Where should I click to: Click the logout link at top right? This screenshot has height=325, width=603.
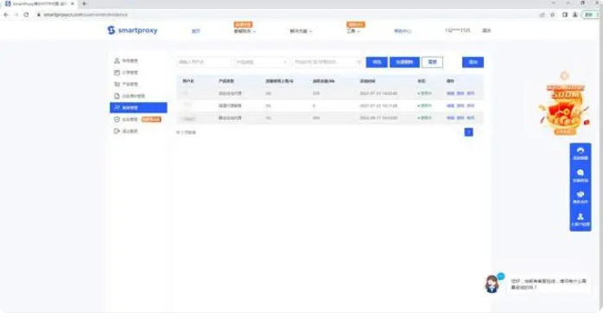(x=486, y=30)
